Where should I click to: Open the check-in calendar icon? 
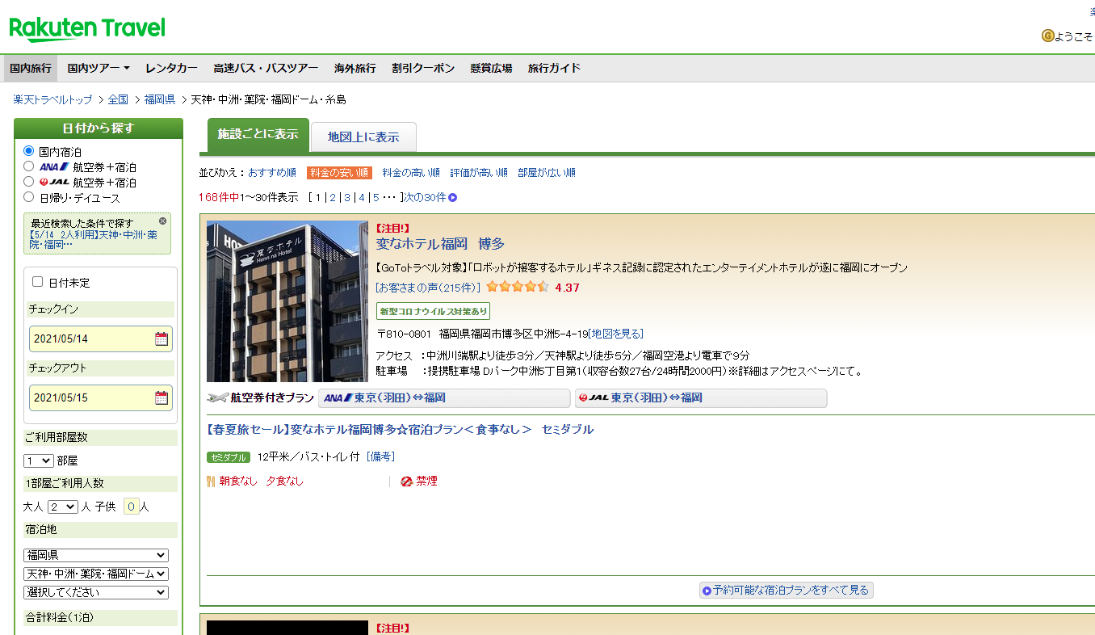[162, 339]
